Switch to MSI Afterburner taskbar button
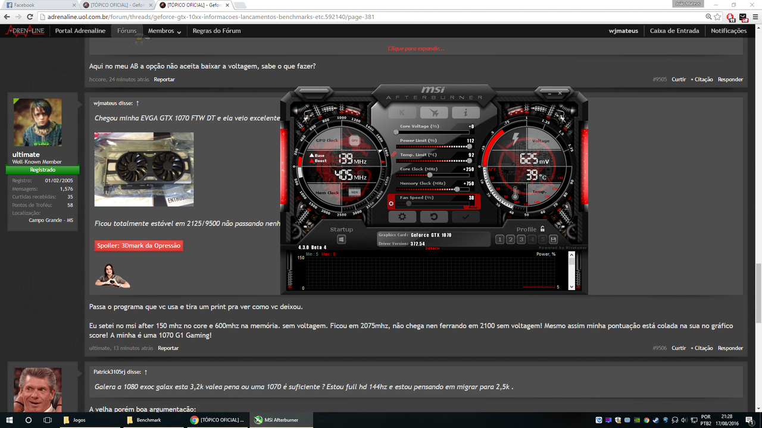Image resolution: width=762 pixels, height=428 pixels. click(x=280, y=420)
